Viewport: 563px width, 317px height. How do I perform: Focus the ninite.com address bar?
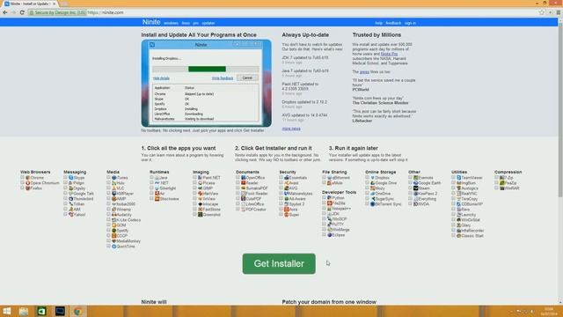pyautogui.click(x=283, y=12)
